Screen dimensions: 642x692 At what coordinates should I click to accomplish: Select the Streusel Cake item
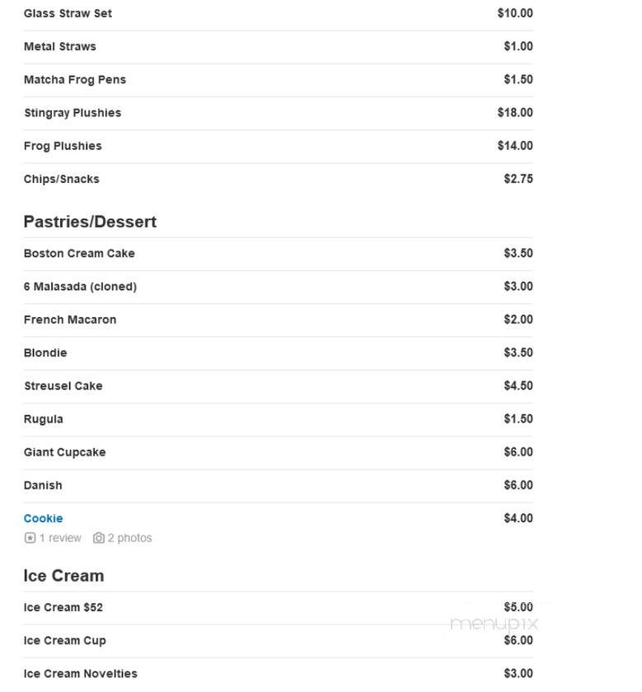pos(63,386)
